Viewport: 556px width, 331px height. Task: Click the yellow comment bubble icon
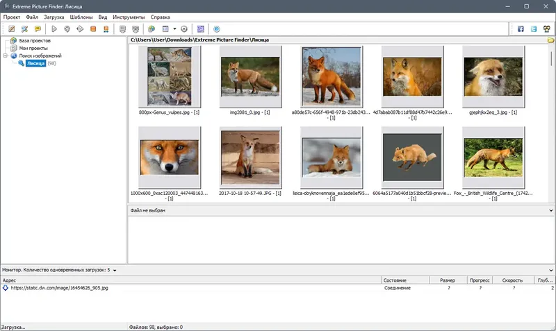pyautogui.click(x=38, y=29)
